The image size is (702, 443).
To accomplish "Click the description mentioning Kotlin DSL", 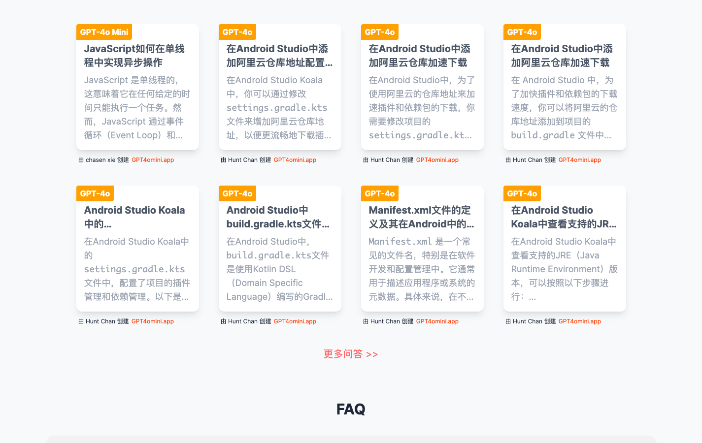I will pyautogui.click(x=279, y=269).
